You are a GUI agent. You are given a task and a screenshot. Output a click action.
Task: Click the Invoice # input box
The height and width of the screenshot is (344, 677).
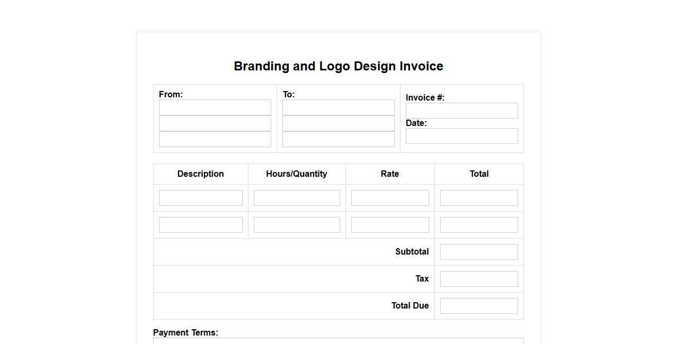461,111
